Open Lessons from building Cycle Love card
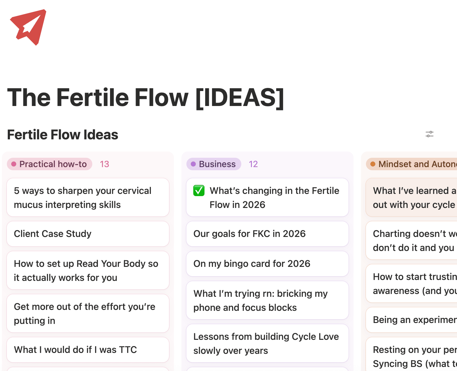 pos(267,344)
